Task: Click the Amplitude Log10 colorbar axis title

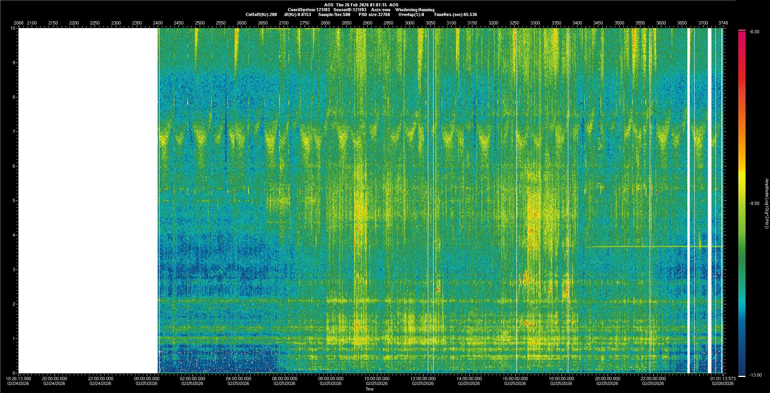Action: tap(766, 204)
